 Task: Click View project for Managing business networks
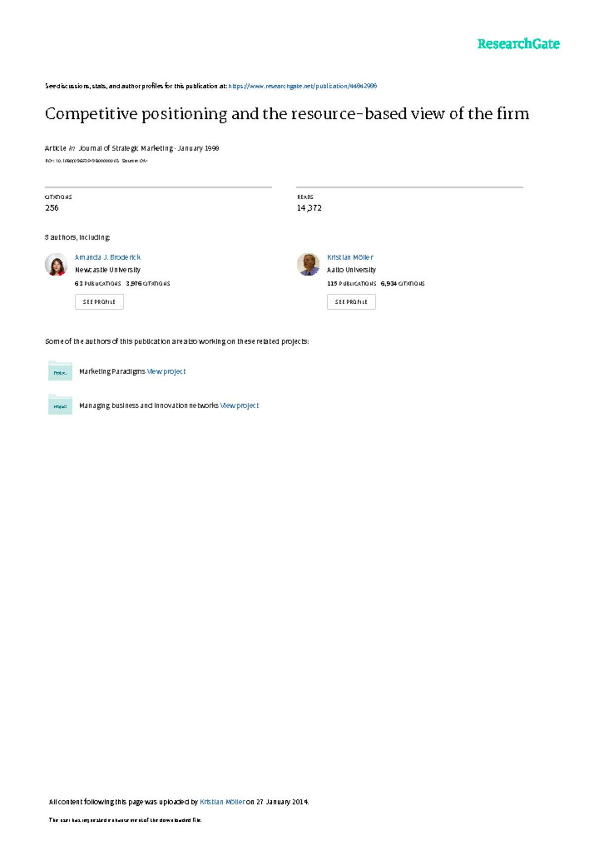(240, 405)
